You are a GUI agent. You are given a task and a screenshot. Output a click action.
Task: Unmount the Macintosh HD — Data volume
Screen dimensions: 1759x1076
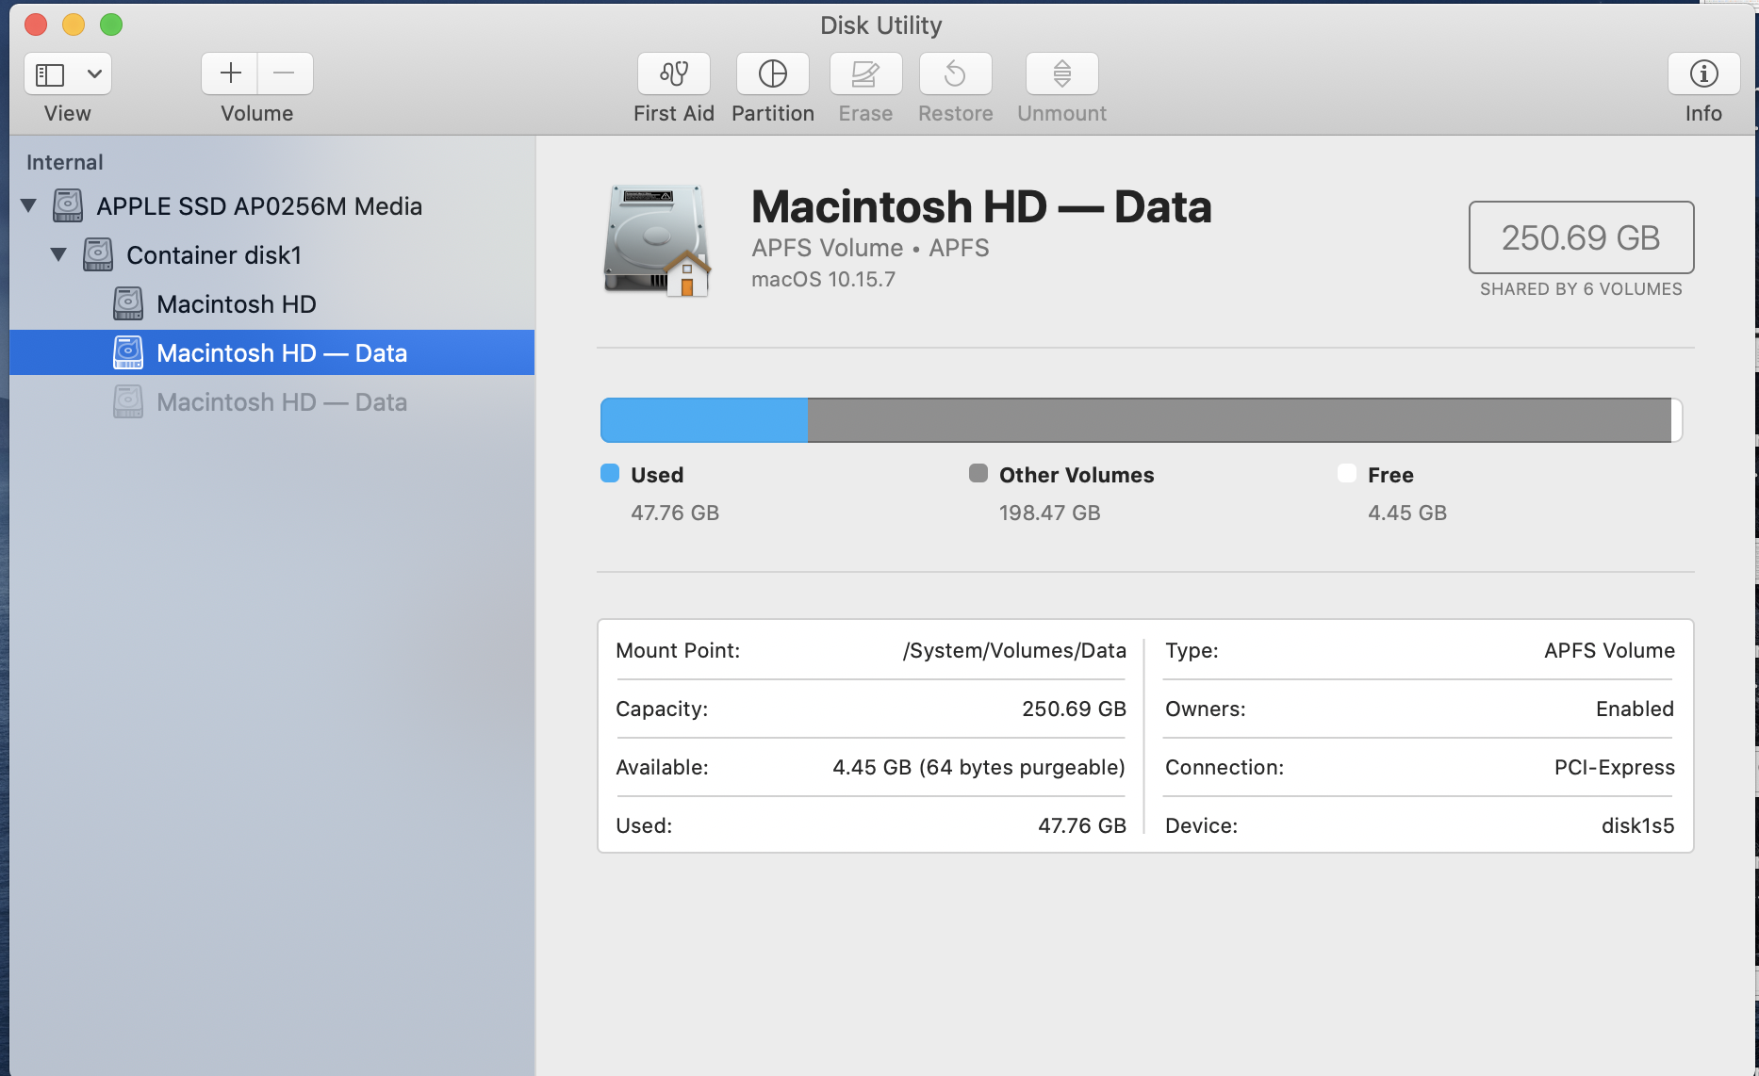point(1061,73)
